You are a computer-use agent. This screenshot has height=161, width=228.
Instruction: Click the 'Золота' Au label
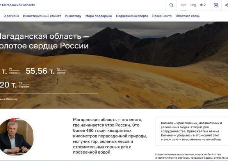tap(61, 73)
